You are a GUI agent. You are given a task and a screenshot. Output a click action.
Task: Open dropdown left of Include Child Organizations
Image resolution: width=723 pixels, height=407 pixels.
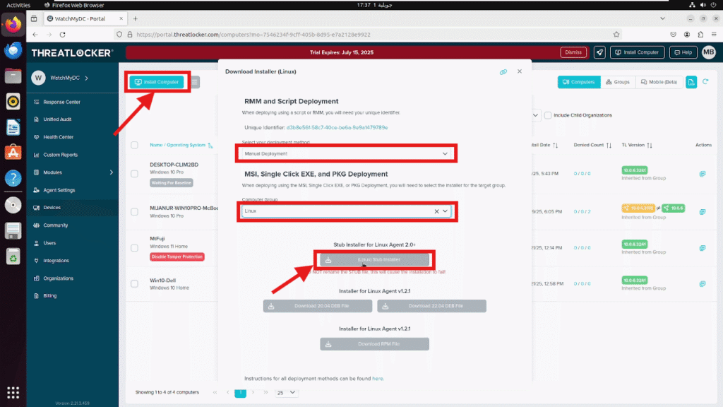tap(535, 115)
